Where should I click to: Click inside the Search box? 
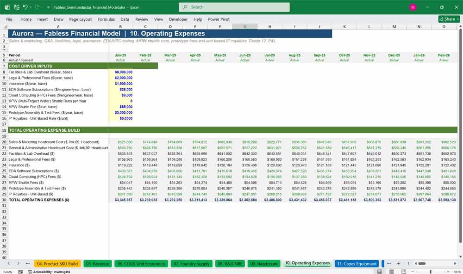[234, 7]
